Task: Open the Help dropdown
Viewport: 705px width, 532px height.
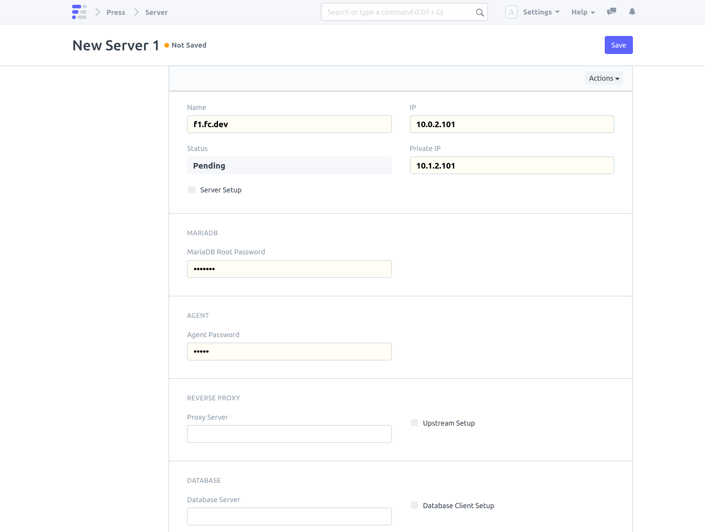Action: (583, 12)
